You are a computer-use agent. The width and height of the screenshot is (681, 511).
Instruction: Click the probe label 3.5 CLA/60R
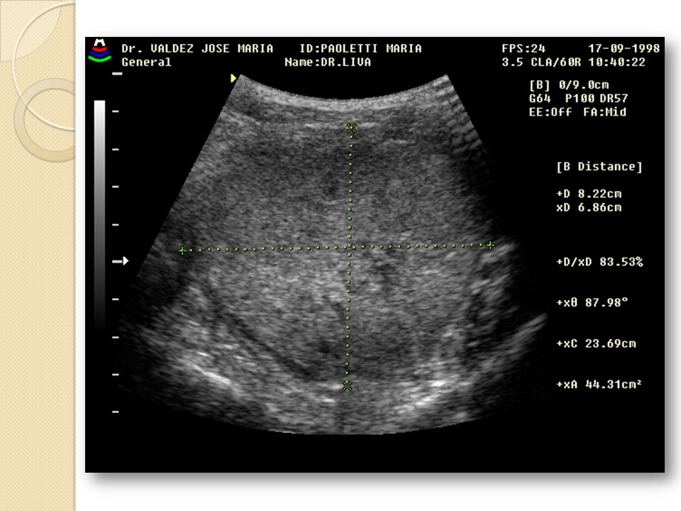click(x=541, y=62)
